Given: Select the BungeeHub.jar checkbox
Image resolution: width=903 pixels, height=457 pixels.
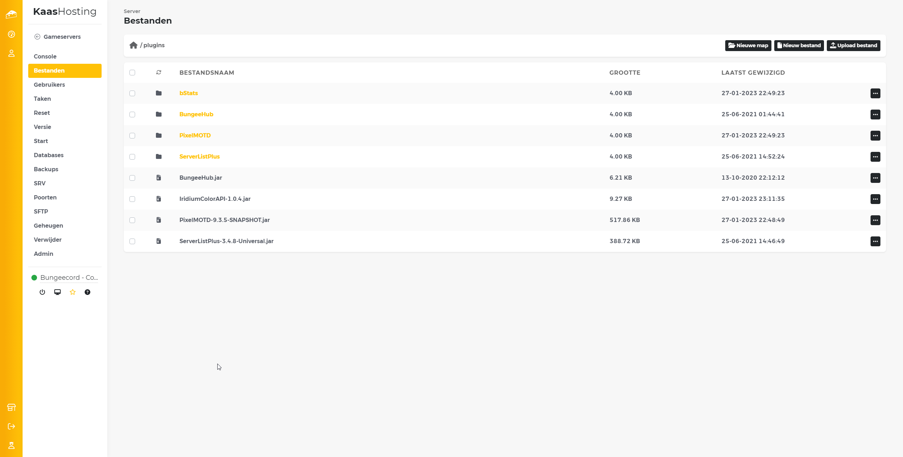Looking at the screenshot, I should [132, 178].
